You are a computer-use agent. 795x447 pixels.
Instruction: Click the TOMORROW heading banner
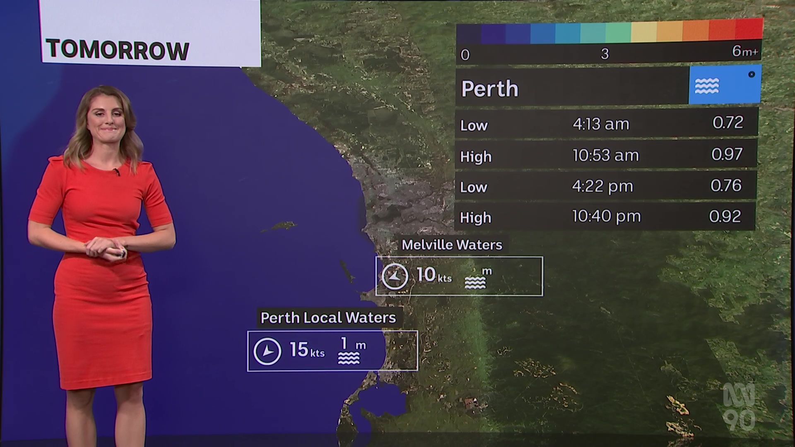click(118, 50)
